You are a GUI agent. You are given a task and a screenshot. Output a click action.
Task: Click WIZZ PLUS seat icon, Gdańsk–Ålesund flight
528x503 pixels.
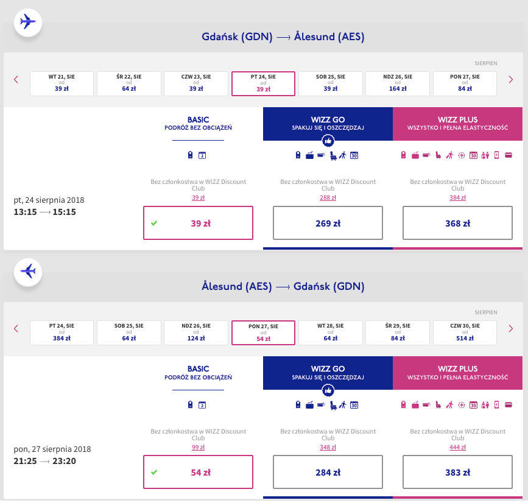click(x=438, y=155)
